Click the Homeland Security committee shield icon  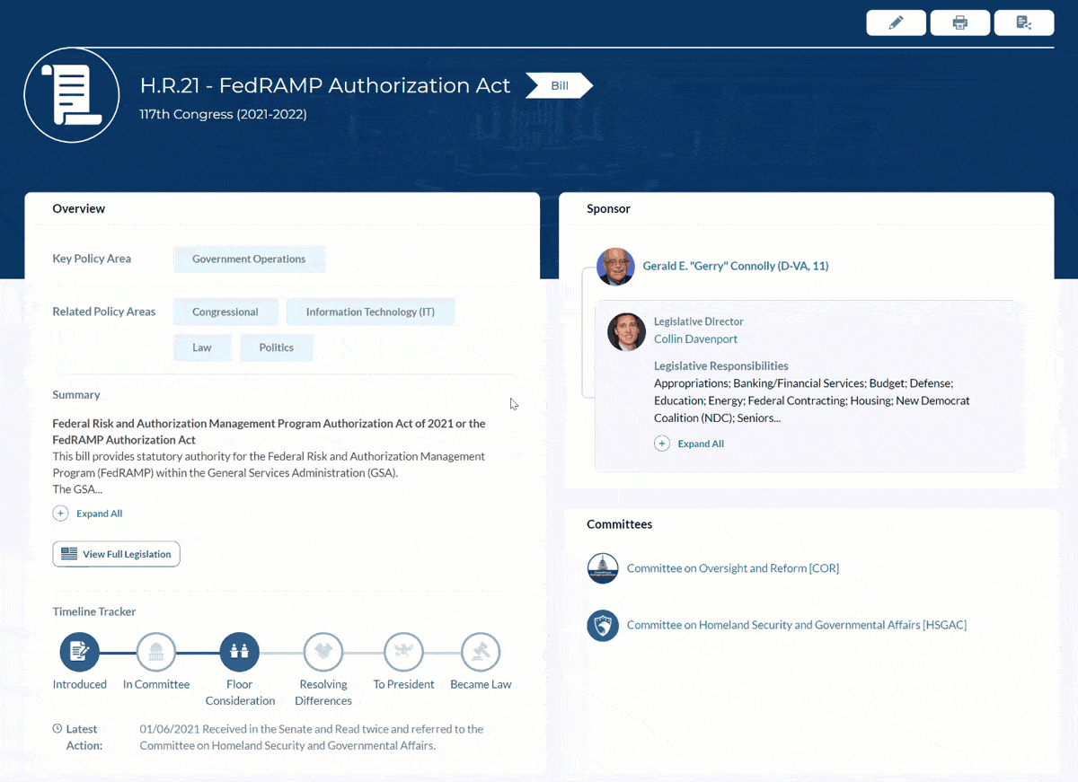[x=603, y=625]
